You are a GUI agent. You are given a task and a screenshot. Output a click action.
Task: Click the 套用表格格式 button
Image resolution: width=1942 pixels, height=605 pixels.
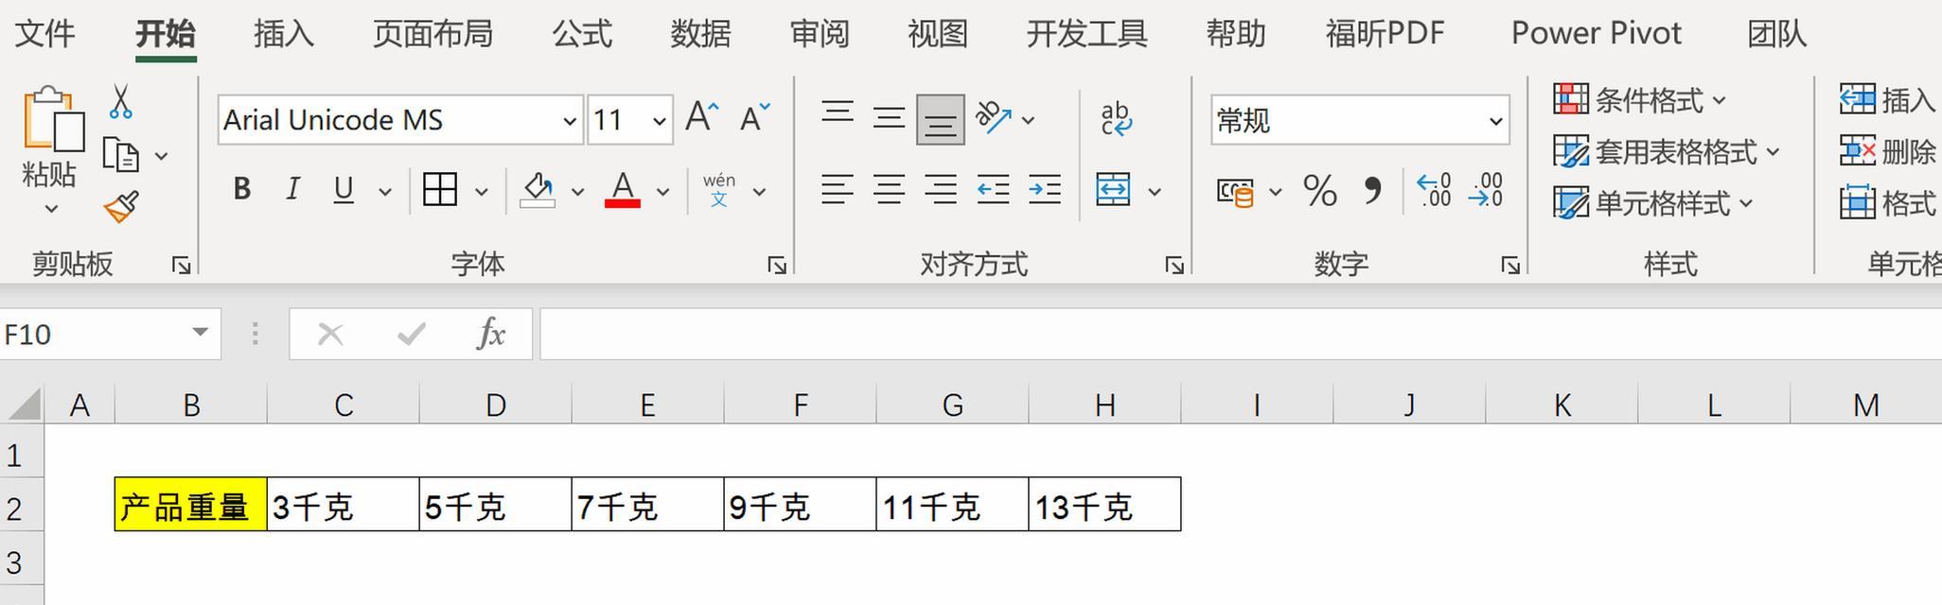click(1666, 151)
